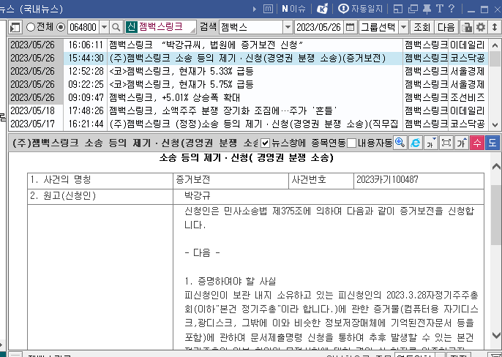Click the article scrollbar down arrow
Screen dimensions: 502x357
(496, 335)
